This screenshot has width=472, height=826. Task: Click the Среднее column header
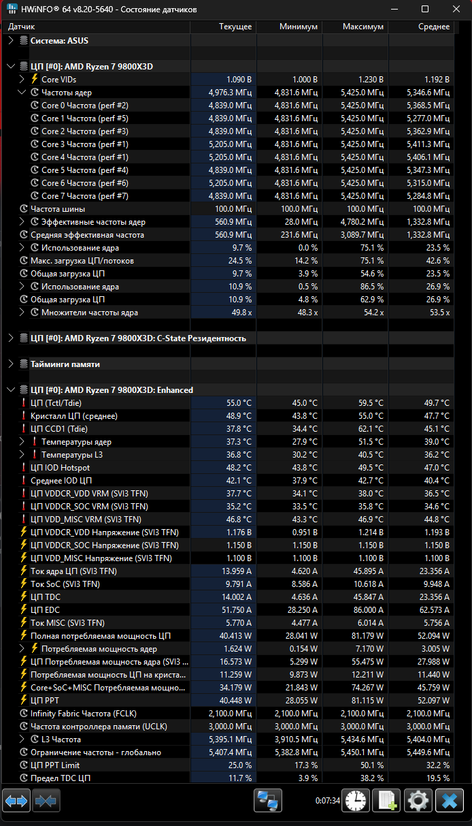point(421,27)
